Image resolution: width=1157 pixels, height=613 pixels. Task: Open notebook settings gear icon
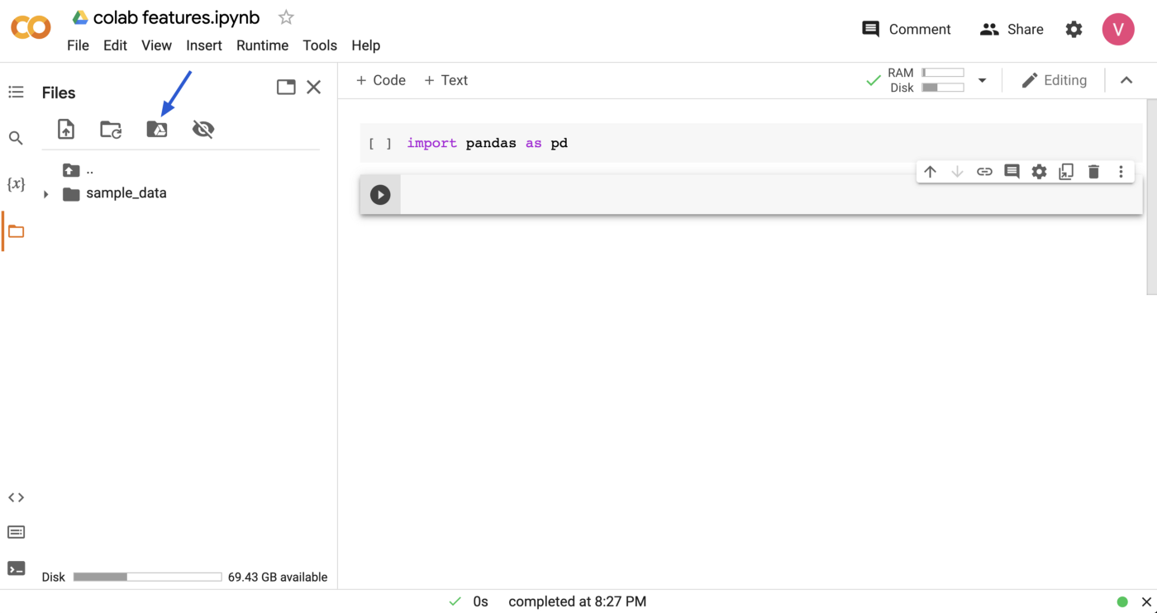[1074, 29]
